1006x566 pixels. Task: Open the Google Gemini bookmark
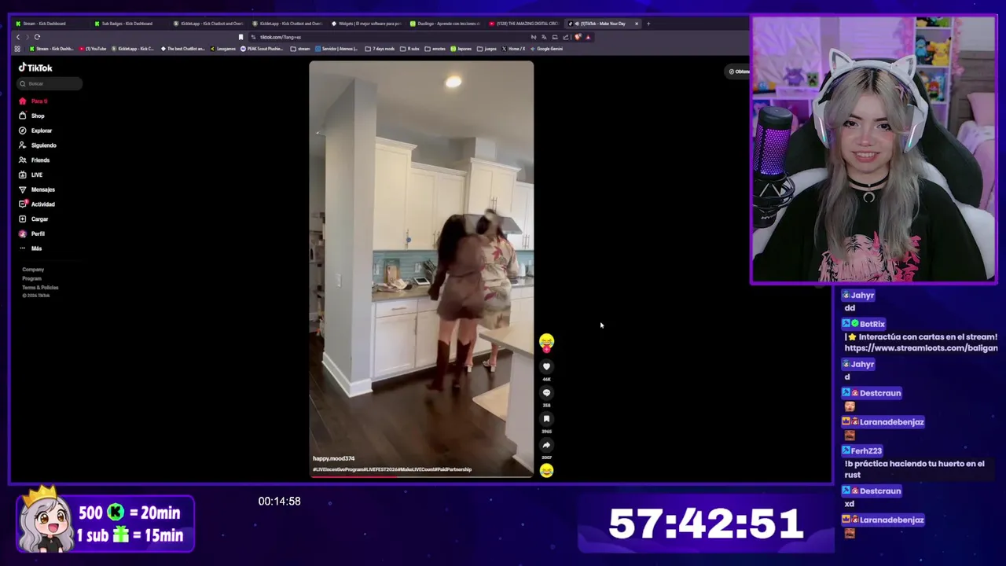pos(546,49)
